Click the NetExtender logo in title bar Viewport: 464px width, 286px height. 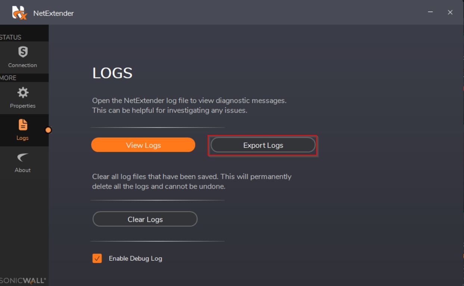pos(19,13)
